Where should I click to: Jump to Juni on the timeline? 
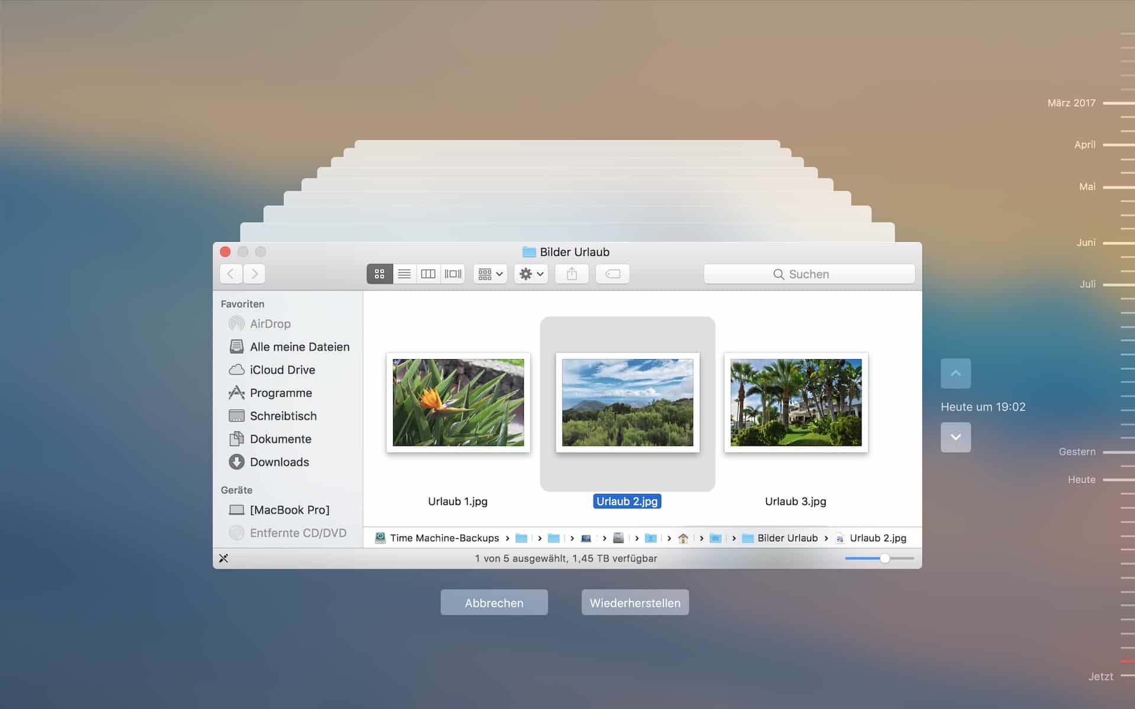point(1086,242)
